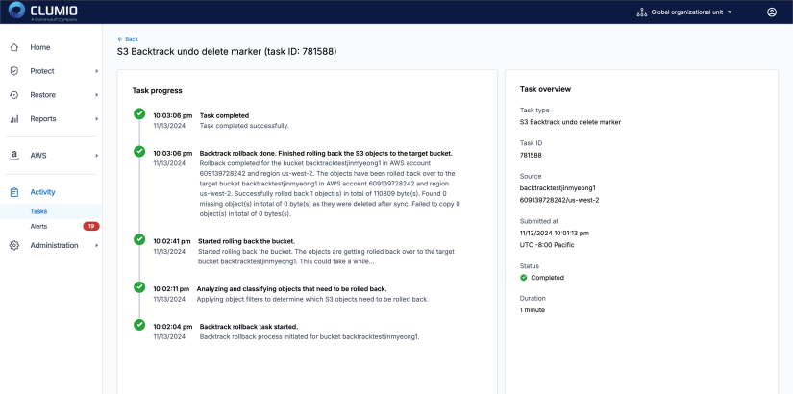The width and height of the screenshot is (793, 394).
Task: Click green check for Backtrack rollback task started
Action: coord(139,325)
